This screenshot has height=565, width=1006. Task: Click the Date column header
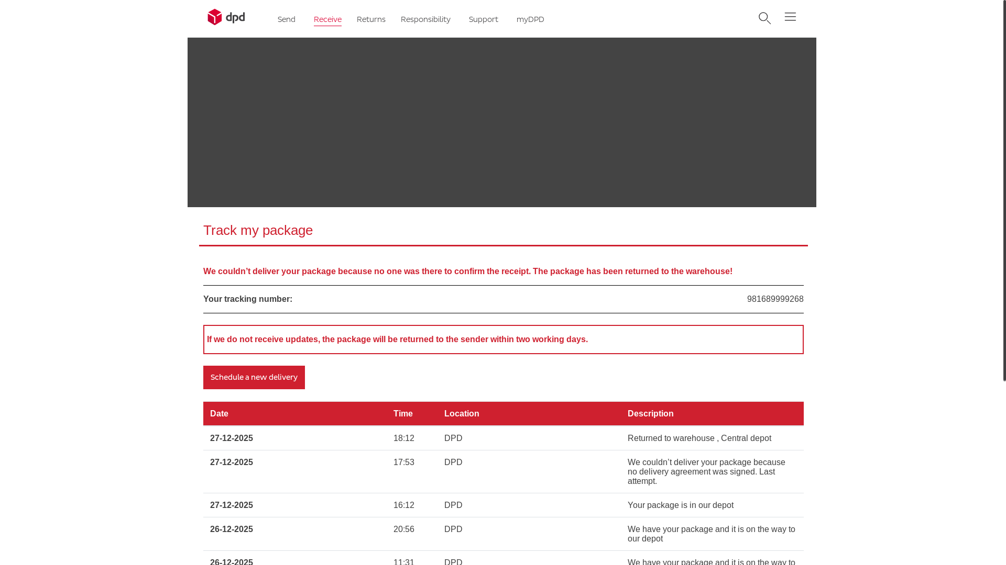tap(219, 414)
